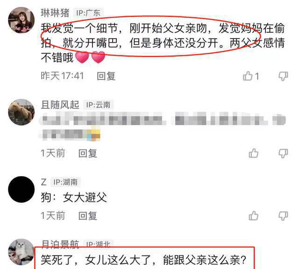Select the IP:广东 location tag
Image resolution: width=299 pixels, height=269 pixels.
[88, 13]
